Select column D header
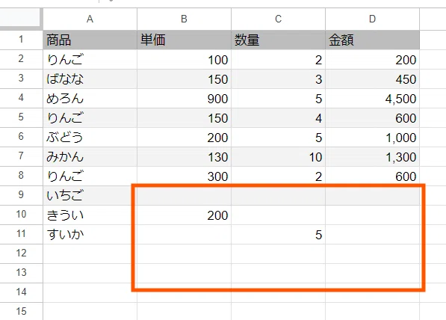 (372, 19)
